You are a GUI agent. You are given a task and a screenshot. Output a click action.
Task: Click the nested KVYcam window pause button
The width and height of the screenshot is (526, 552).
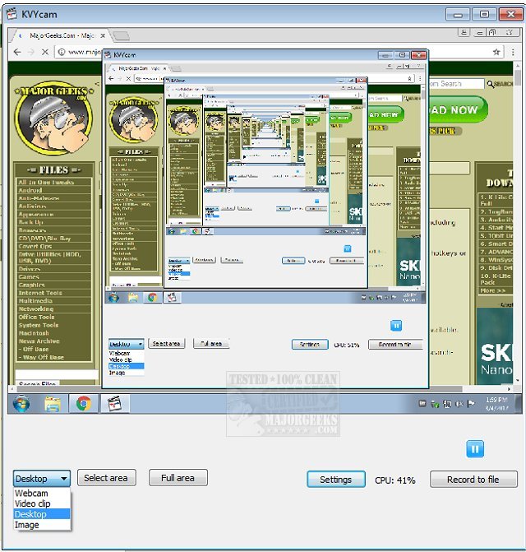coord(396,325)
